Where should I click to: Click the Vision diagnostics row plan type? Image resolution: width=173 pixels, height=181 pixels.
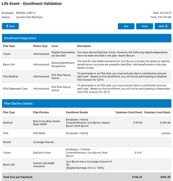click(7, 54)
